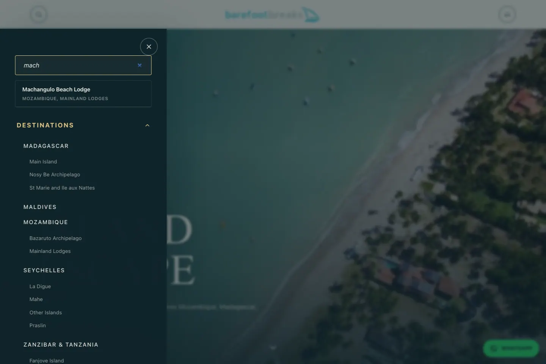Open the WhatsApp chat button
Viewport: 546px width, 364px height.
(x=511, y=348)
